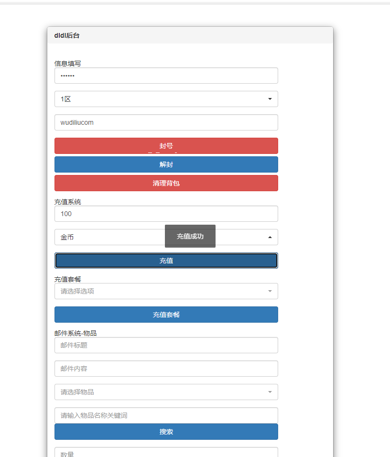The height and width of the screenshot is (457, 390).
Task: Click the 充值套餐 submit button
Action: point(166,315)
